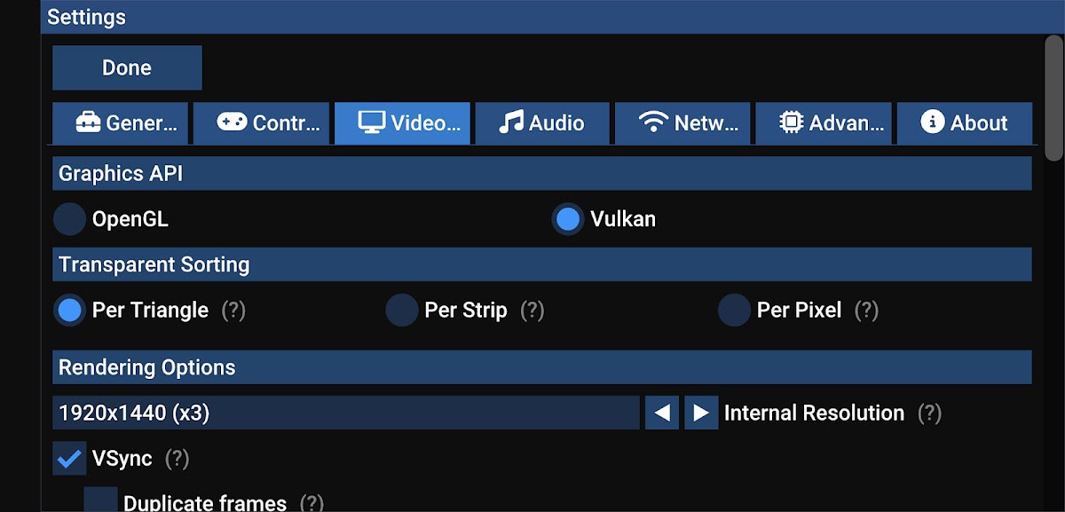Choose Per Pixel transparent sorting

point(734,311)
